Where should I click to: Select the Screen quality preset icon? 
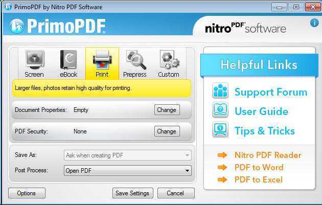tap(35, 60)
